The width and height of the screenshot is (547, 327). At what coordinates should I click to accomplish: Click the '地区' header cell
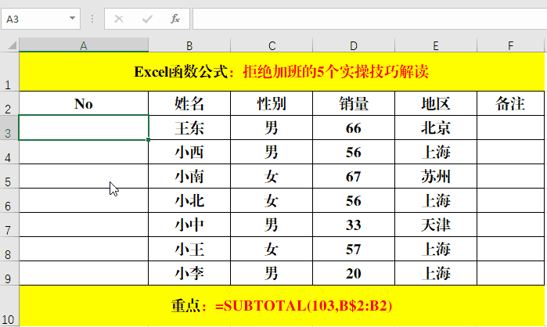[436, 103]
